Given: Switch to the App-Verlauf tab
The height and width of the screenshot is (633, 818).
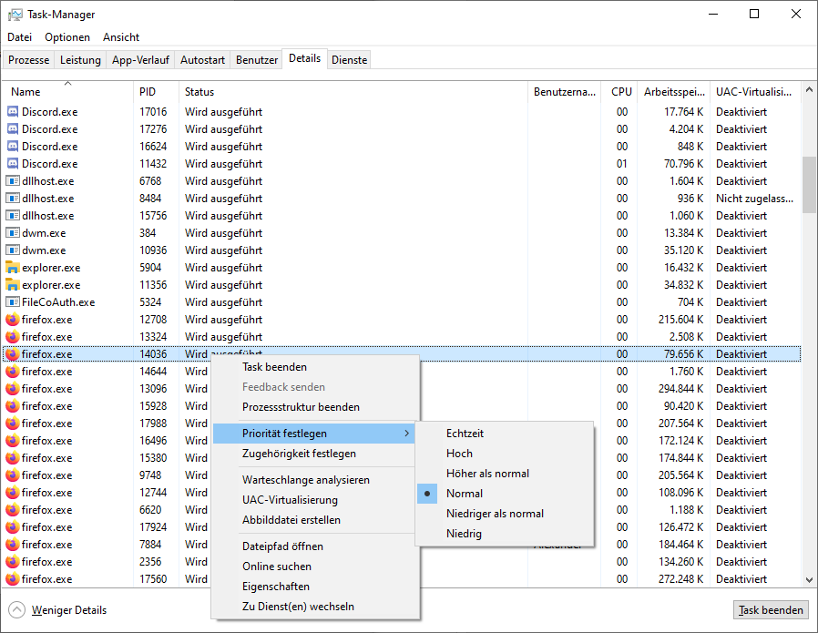Looking at the screenshot, I should (140, 60).
